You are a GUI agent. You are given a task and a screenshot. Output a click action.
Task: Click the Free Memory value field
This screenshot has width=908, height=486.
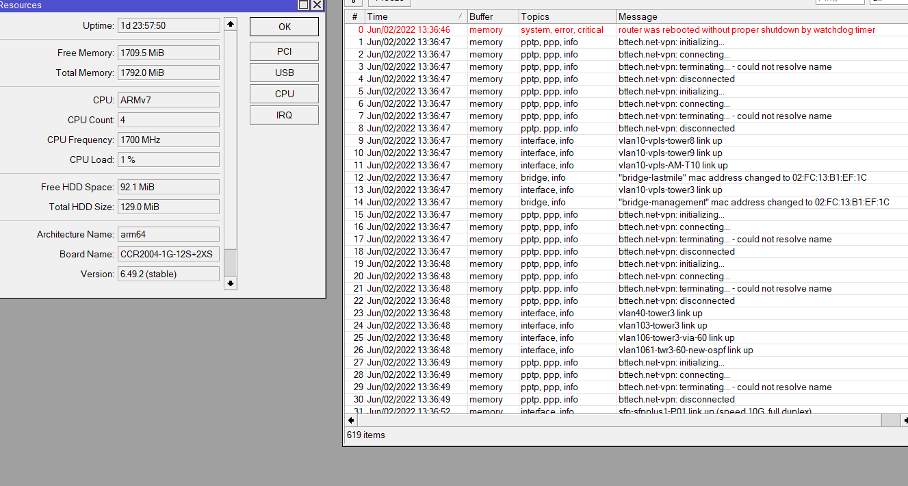click(168, 52)
